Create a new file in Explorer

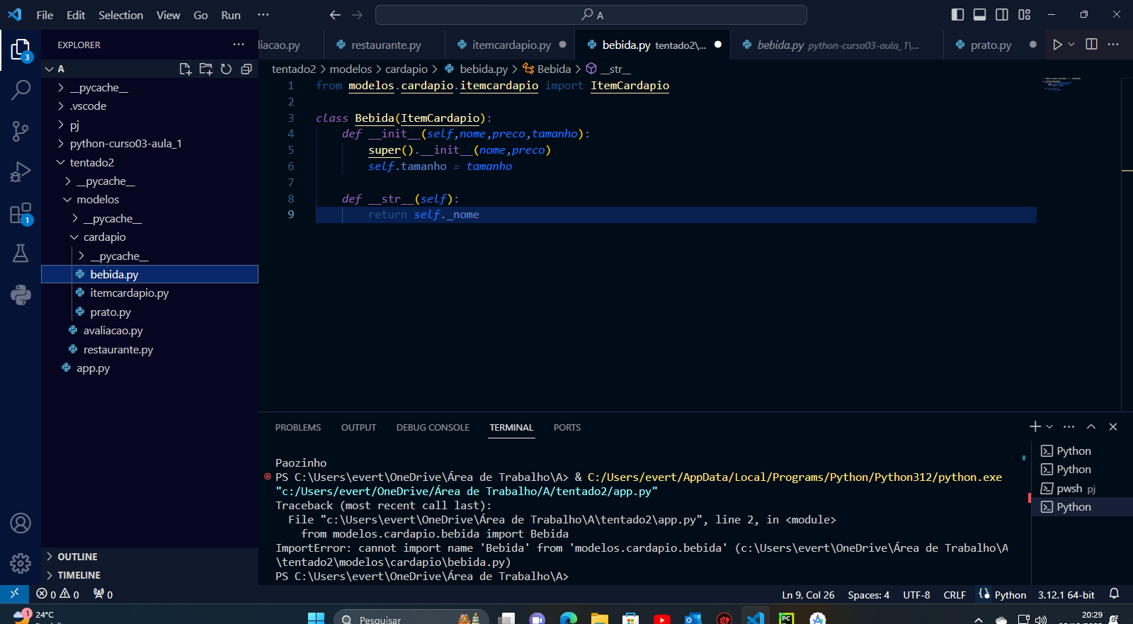coord(186,69)
